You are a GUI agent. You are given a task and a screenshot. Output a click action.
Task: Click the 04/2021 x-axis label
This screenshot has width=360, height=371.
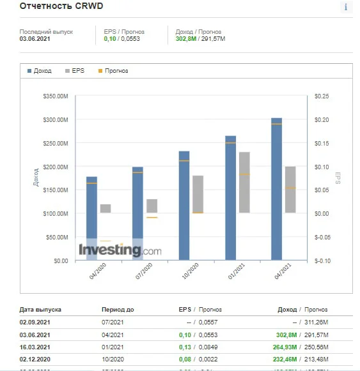(x=283, y=271)
